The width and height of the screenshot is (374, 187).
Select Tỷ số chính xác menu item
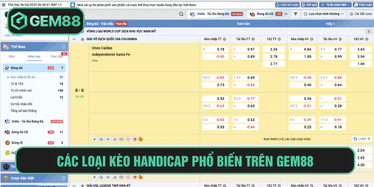[x=21, y=90]
